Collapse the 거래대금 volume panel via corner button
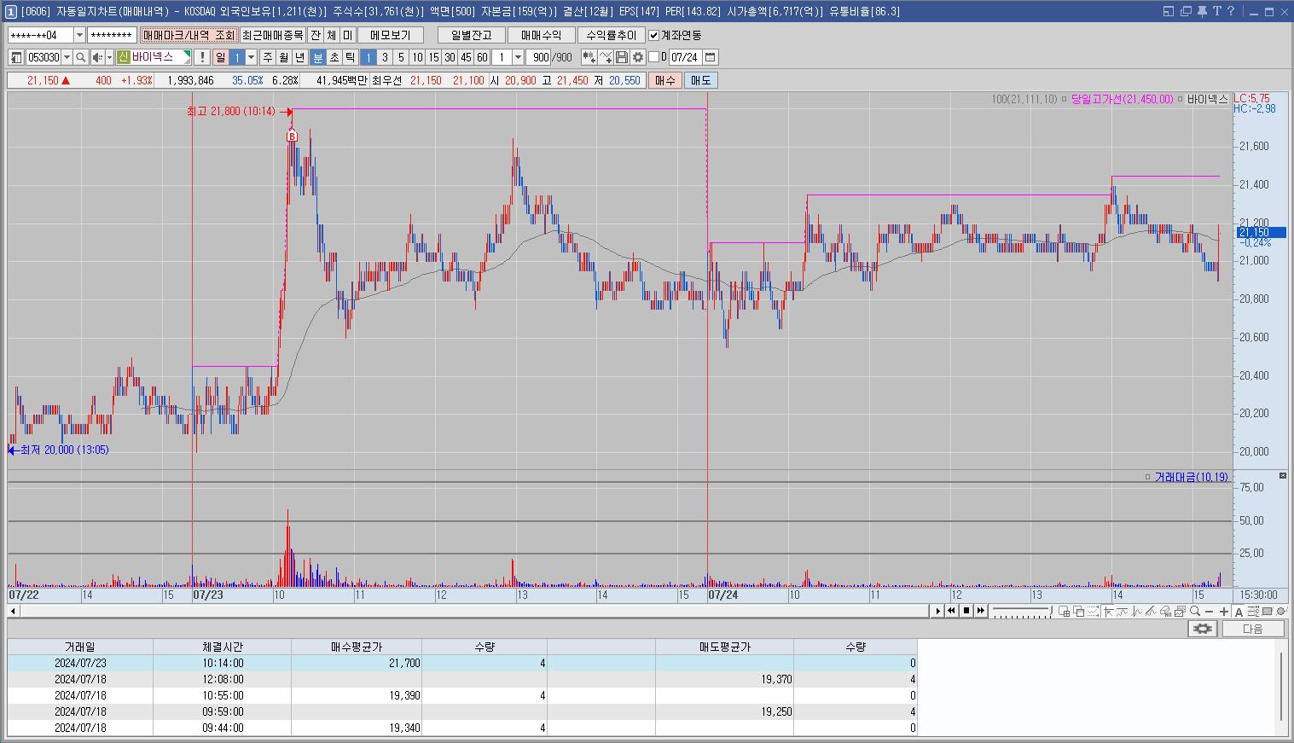1294x743 pixels. pyautogui.click(x=1282, y=475)
